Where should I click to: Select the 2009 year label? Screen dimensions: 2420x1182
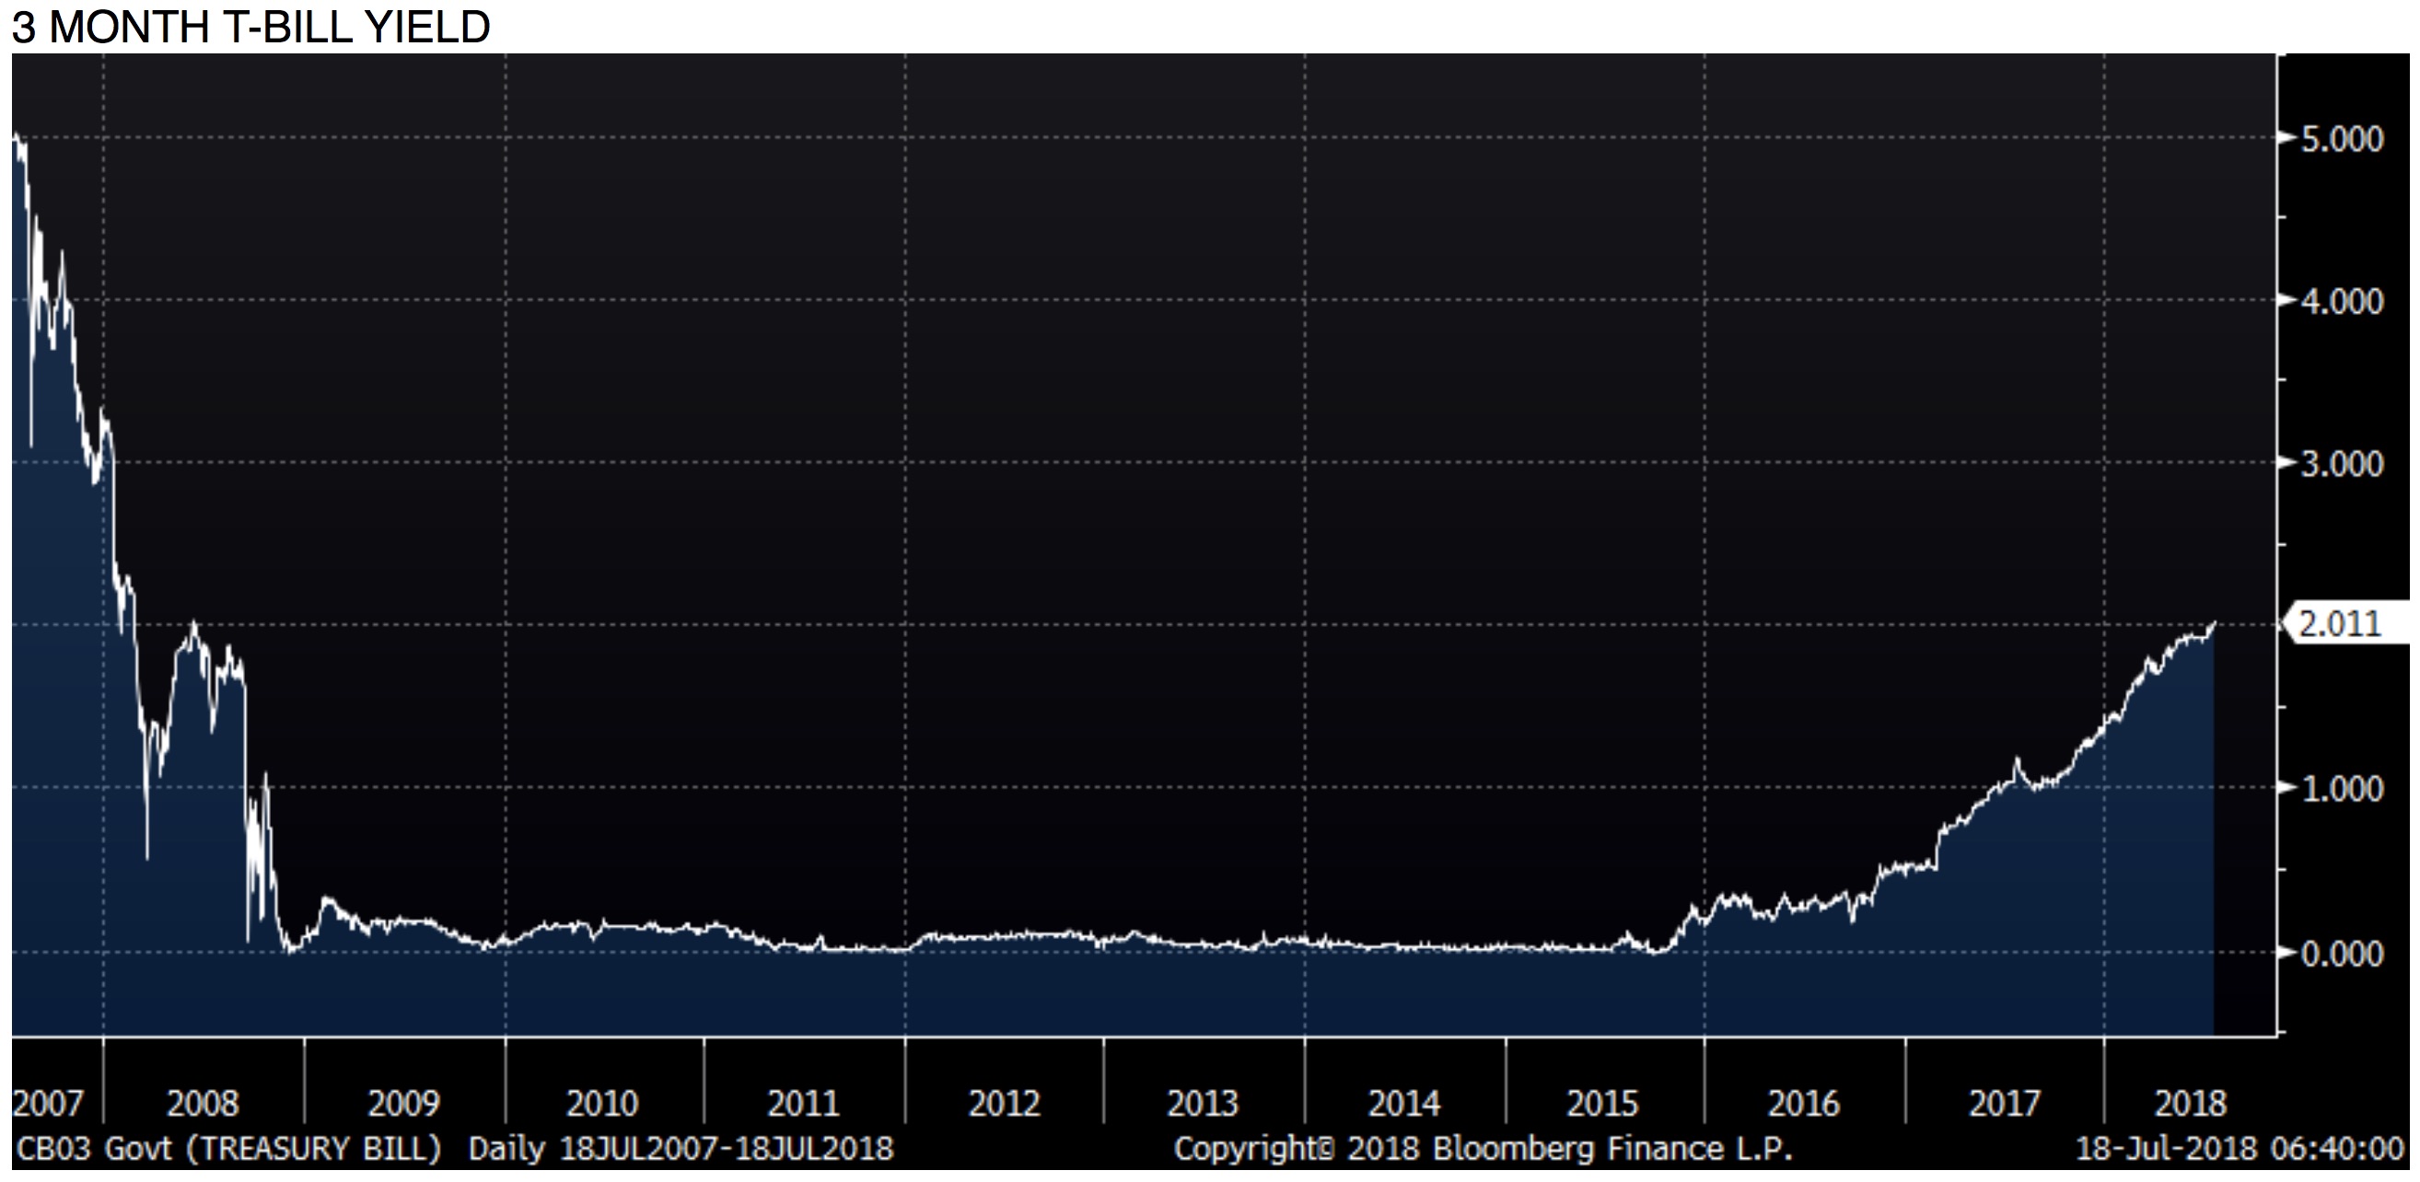403,1103
